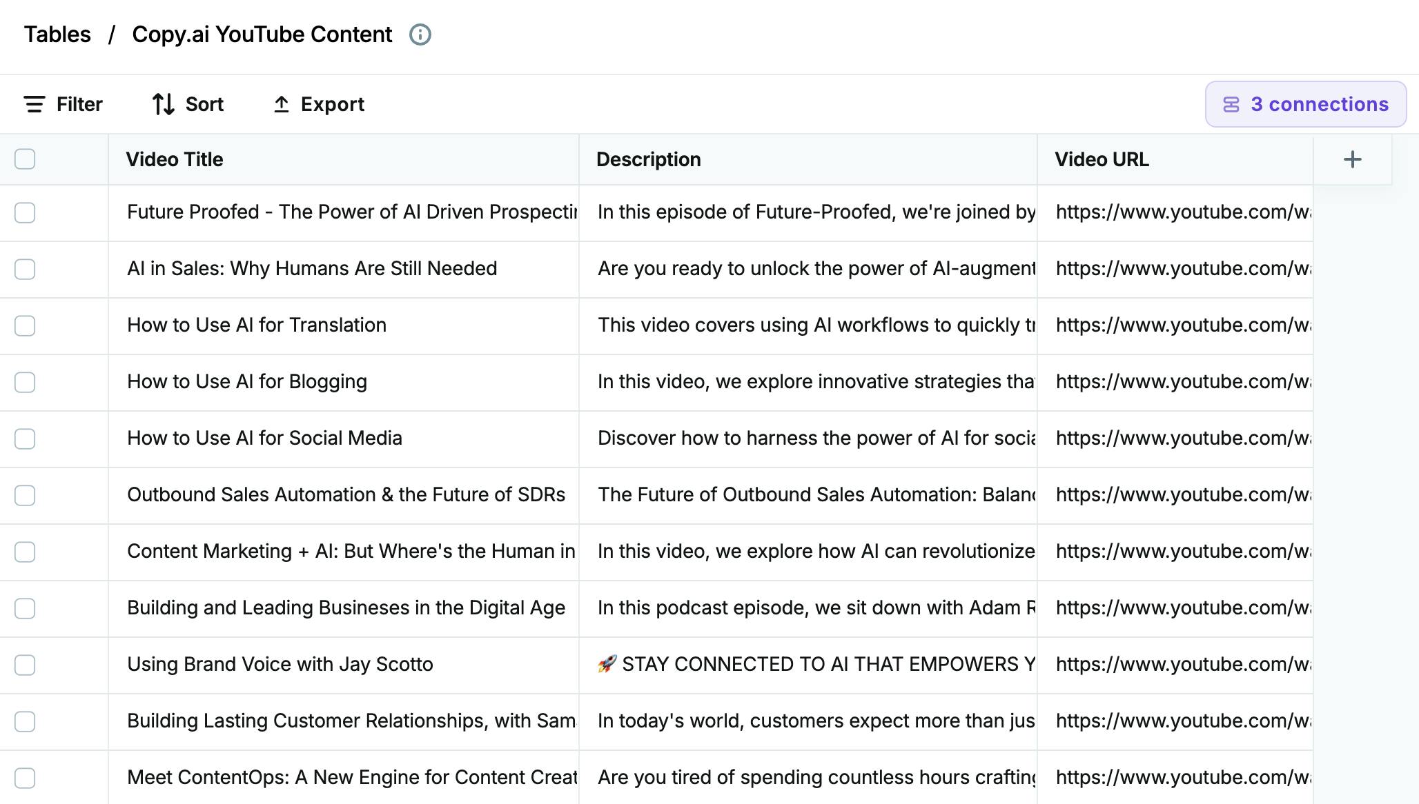Select the How to Use AI for Translation title cell

257,325
